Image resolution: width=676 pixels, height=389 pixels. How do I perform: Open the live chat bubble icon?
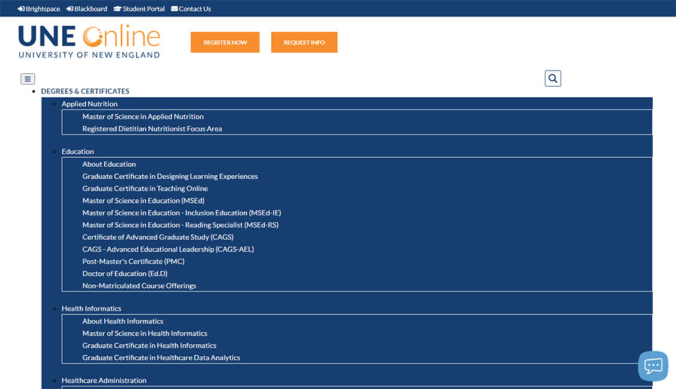pyautogui.click(x=653, y=366)
